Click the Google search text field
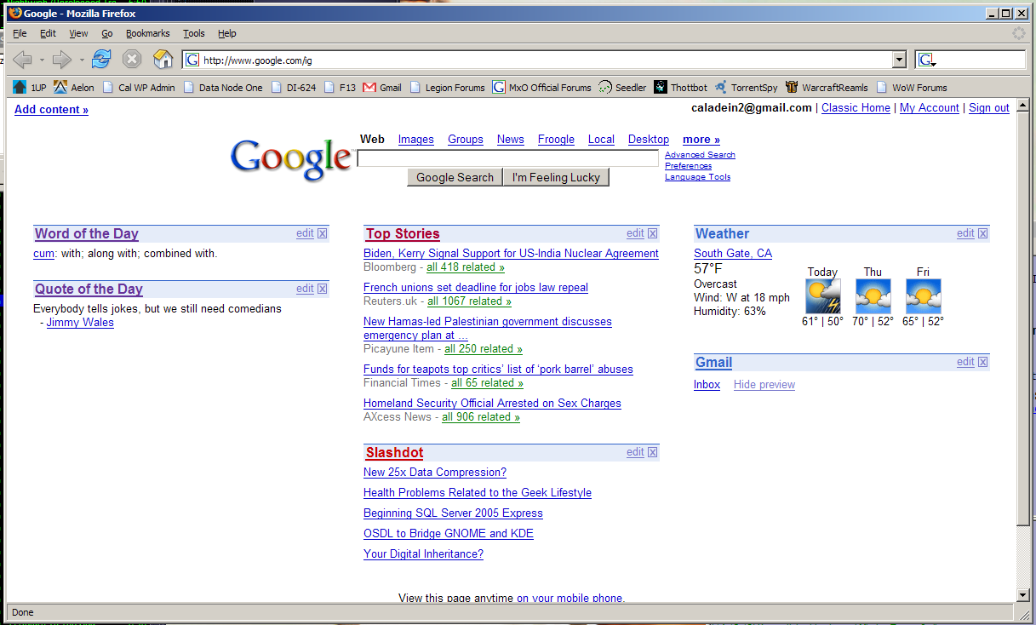Screen dimensions: 1036x625 pos(508,158)
